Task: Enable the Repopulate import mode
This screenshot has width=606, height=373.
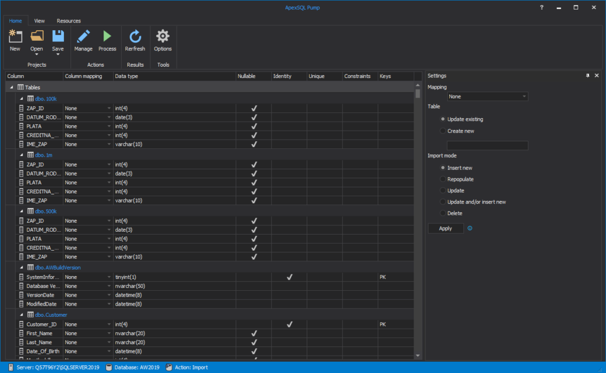Action: (x=442, y=179)
